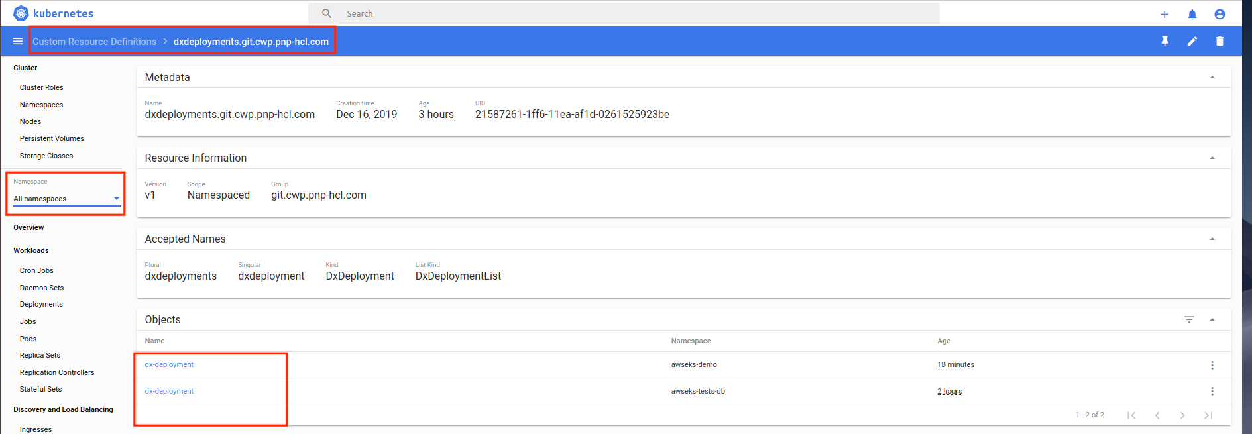Pin this resource with the pin icon

(1165, 41)
